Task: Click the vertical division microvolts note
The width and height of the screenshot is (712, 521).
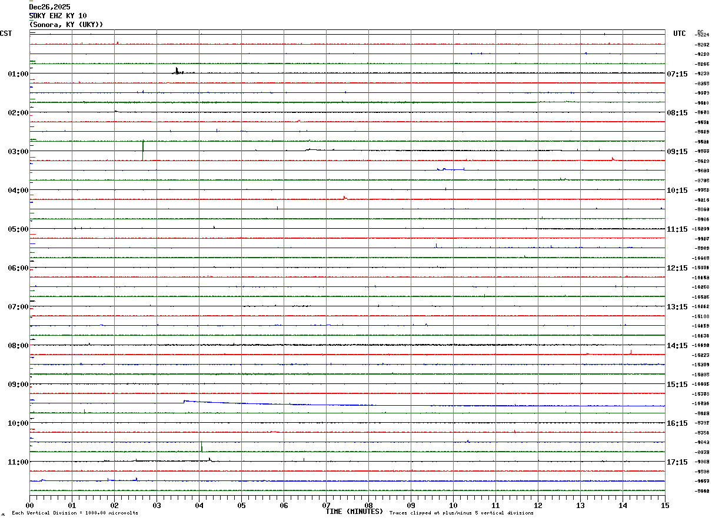Action: point(75,513)
